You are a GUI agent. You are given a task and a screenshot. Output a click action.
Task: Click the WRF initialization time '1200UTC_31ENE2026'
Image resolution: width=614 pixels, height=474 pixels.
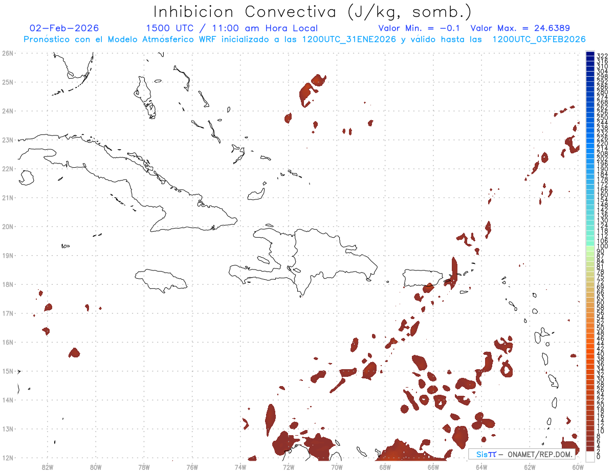pos(349,39)
